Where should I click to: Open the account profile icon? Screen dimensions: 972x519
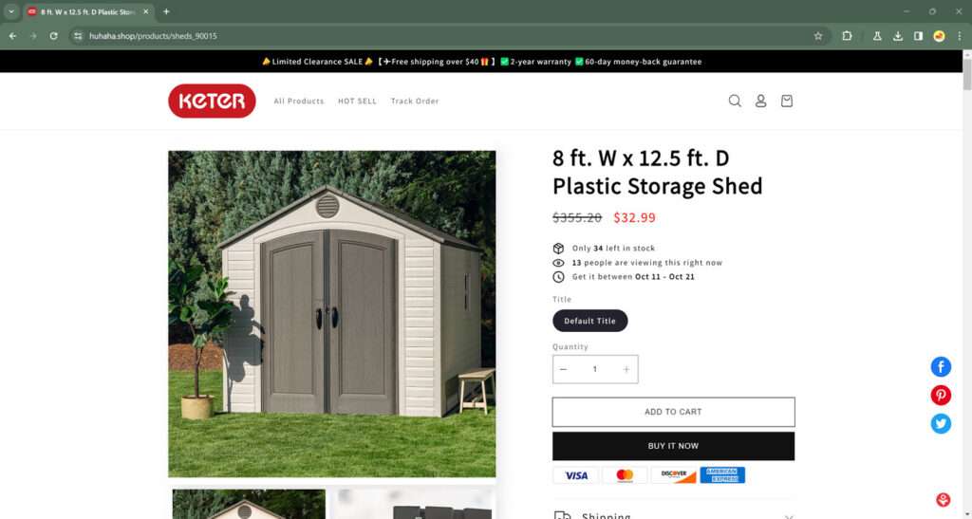(x=760, y=101)
